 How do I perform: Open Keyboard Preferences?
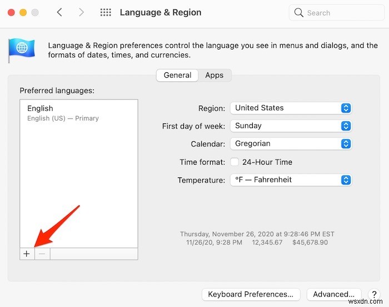pyautogui.click(x=251, y=294)
